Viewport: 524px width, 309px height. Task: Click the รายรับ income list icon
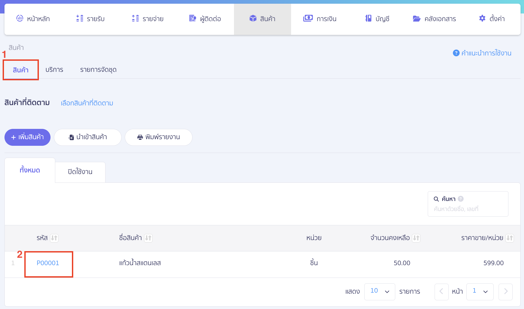(80, 18)
